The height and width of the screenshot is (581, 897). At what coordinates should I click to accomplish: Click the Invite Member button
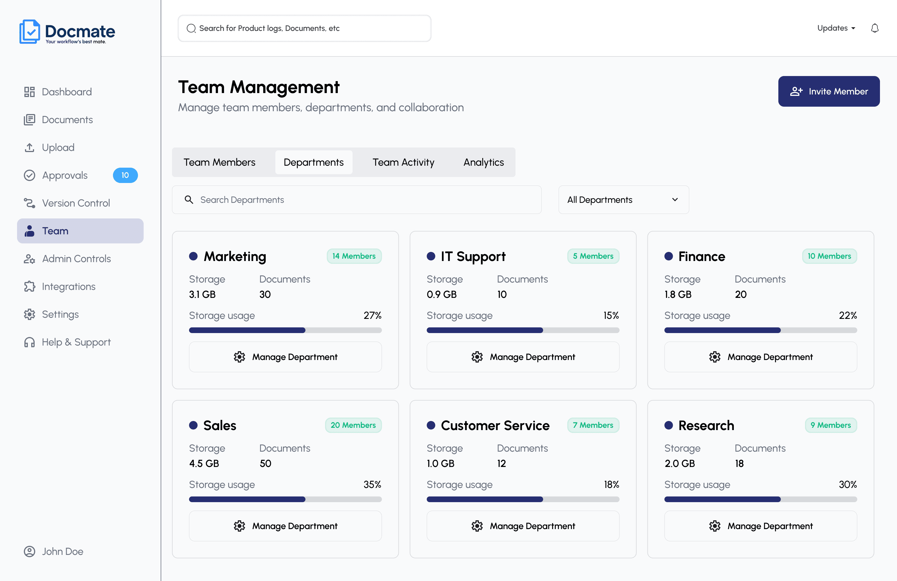click(x=829, y=91)
